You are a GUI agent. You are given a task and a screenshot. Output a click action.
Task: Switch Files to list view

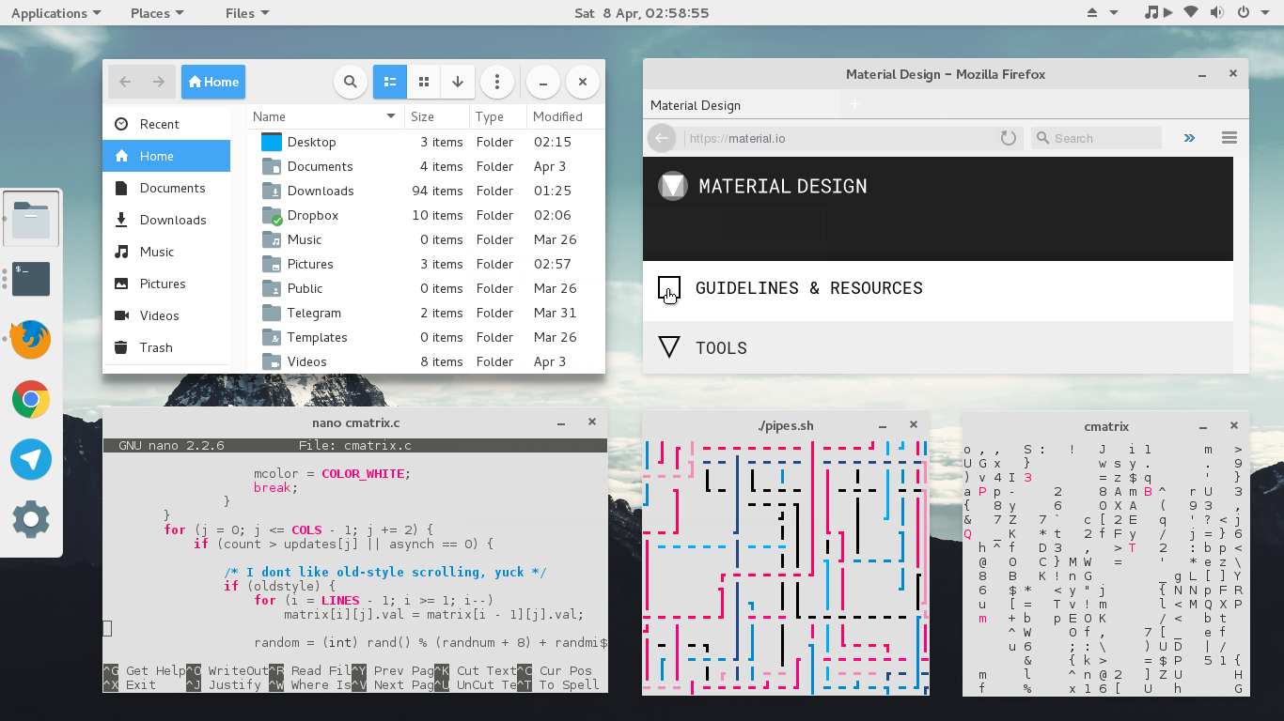390,82
